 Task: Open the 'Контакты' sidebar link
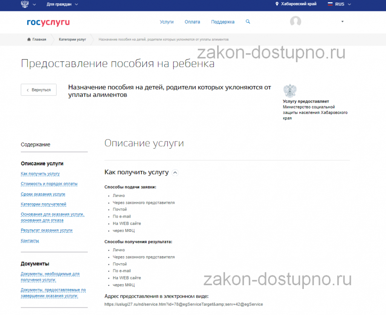30,241
